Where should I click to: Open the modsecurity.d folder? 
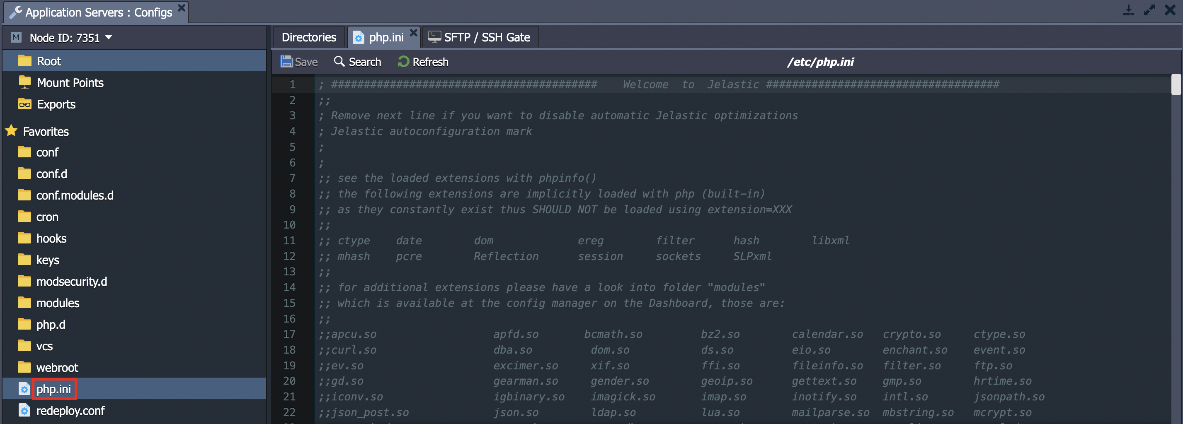click(72, 281)
